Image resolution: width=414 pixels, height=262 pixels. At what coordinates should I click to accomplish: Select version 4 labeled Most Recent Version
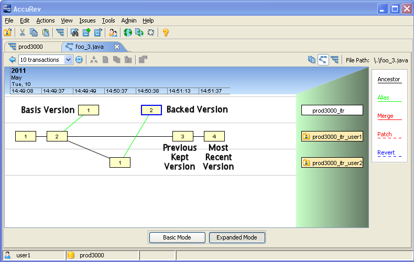coord(214,136)
